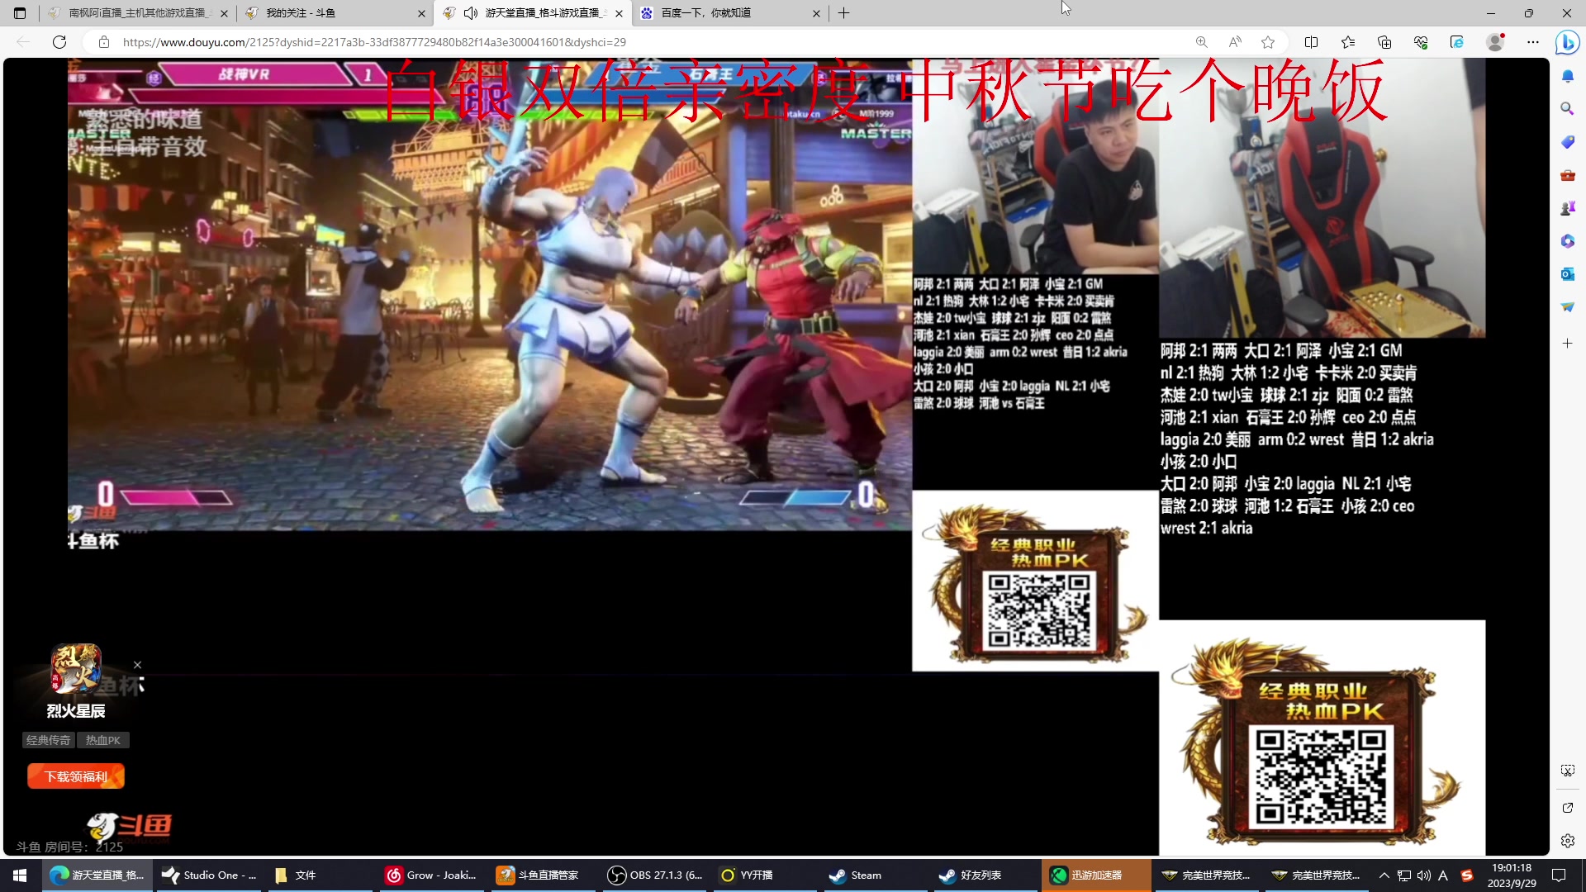Open sidebar settings gear
This screenshot has width=1586, height=892.
[x=1567, y=841]
